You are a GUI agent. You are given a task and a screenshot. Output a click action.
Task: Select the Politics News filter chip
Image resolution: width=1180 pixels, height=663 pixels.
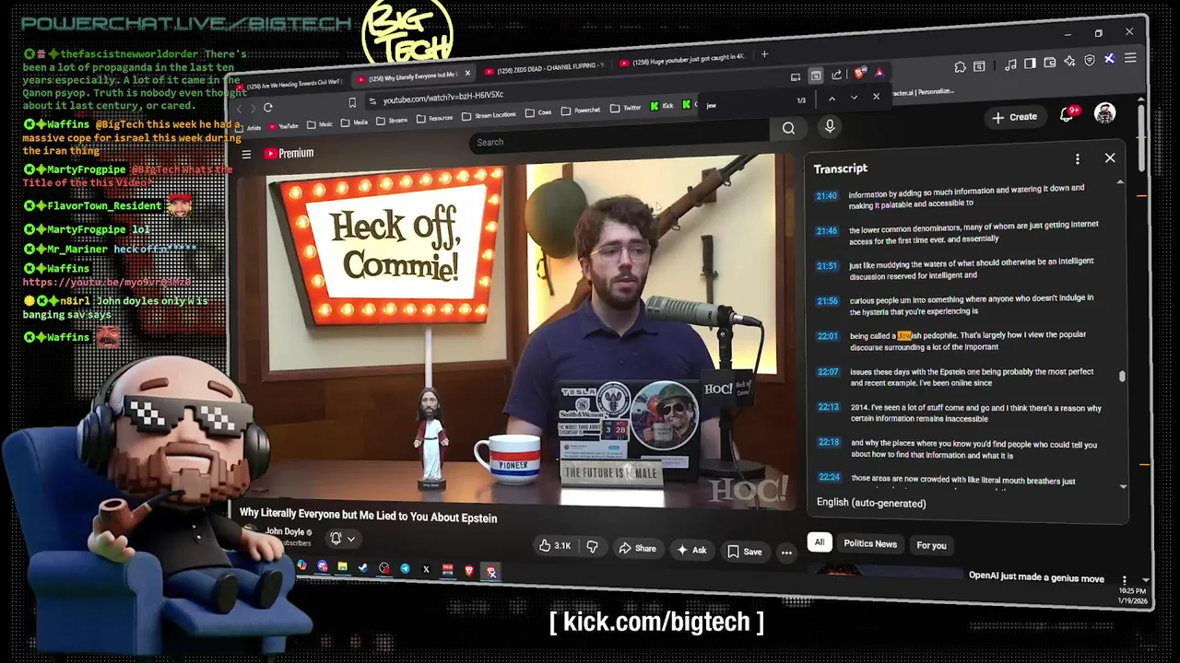(870, 543)
